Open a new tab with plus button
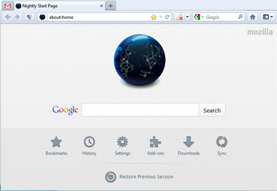Viewport: 277px width, 191px height. click(111, 6)
